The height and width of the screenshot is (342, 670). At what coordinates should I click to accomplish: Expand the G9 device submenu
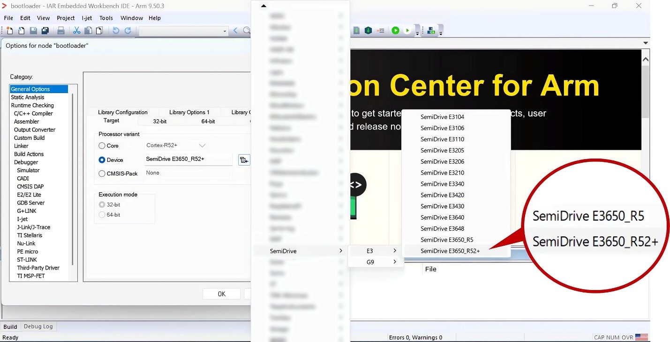click(376, 262)
